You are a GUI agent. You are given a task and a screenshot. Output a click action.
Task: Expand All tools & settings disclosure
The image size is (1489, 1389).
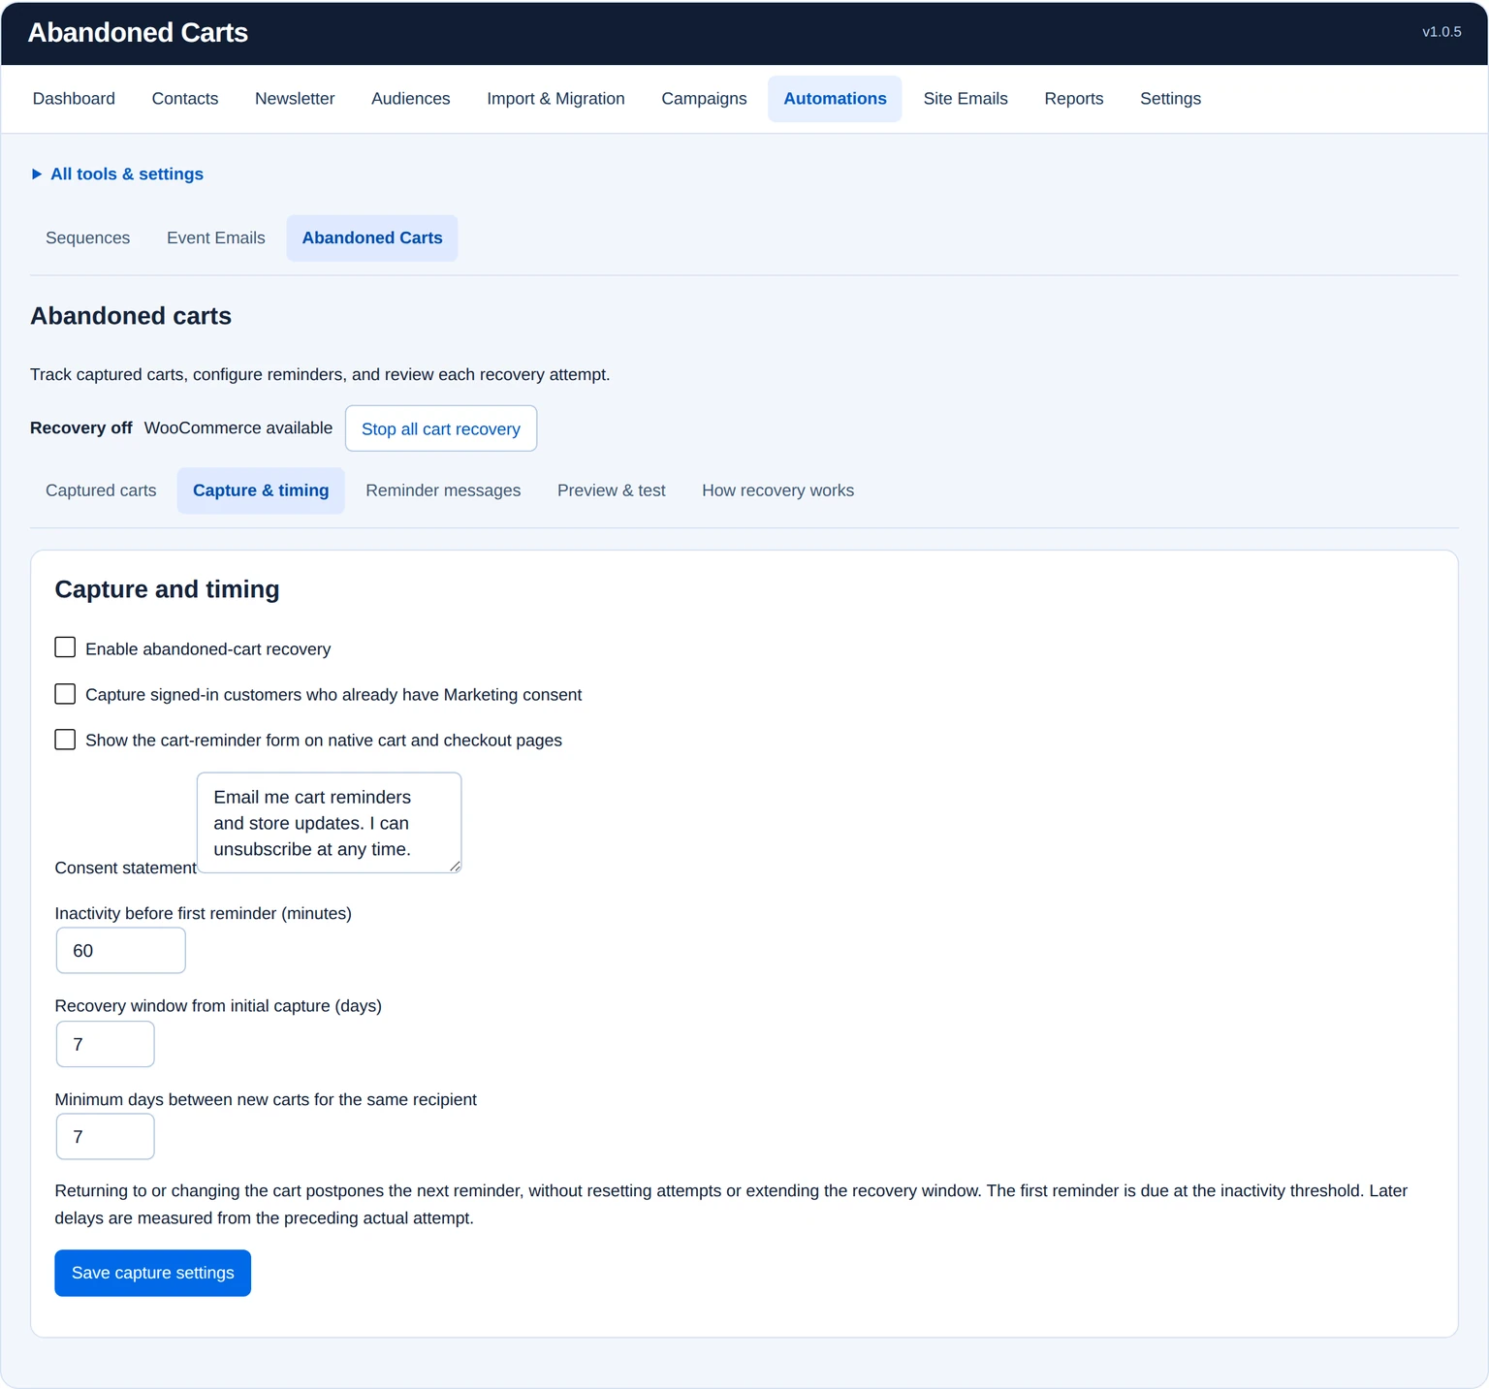117,174
